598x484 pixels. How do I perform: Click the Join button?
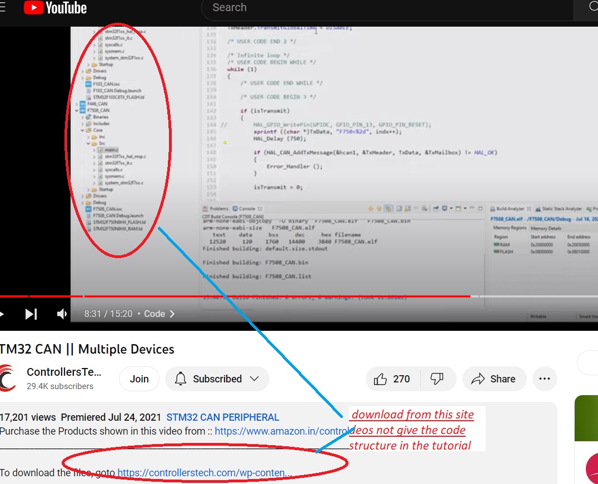tap(139, 379)
